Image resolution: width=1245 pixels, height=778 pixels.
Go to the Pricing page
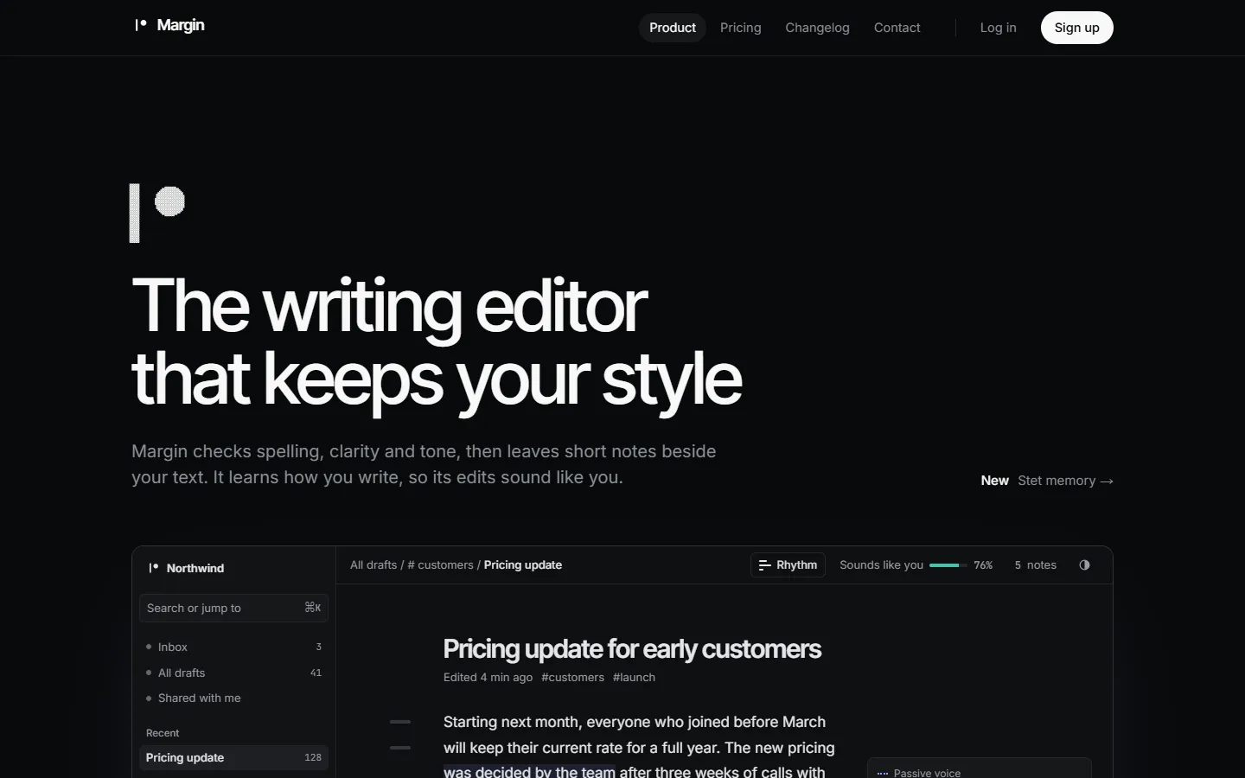(x=741, y=28)
